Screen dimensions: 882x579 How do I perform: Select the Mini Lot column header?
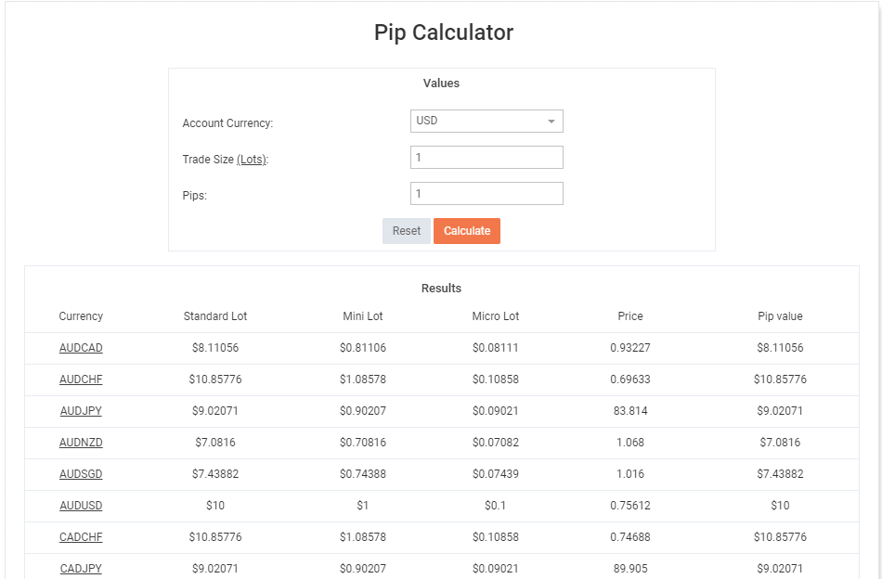pyautogui.click(x=363, y=316)
